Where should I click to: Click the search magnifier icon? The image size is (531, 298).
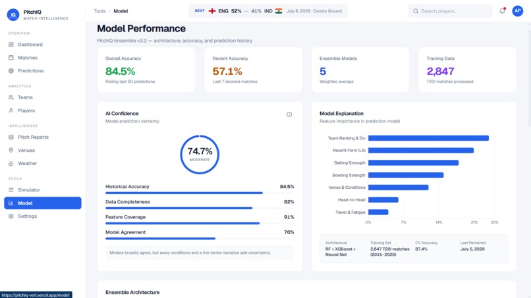[x=416, y=11]
